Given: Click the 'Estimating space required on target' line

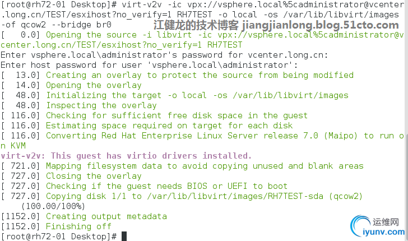Looking at the screenshot, I should tap(169, 126).
